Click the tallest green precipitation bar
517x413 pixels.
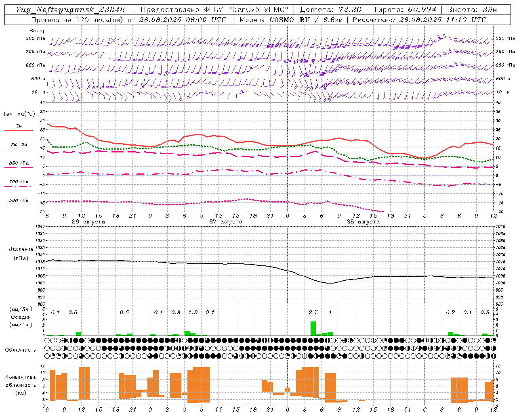click(x=313, y=328)
